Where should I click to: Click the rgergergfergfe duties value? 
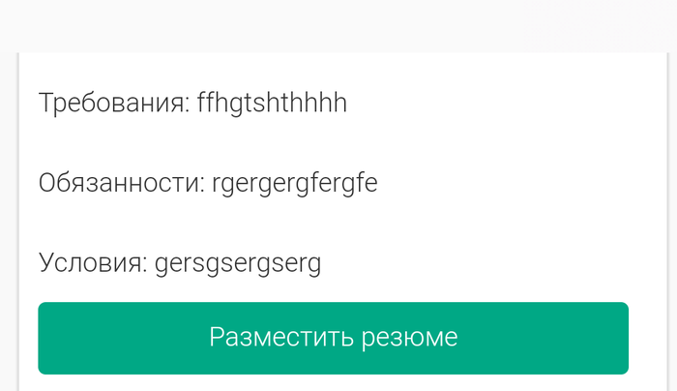tap(294, 183)
